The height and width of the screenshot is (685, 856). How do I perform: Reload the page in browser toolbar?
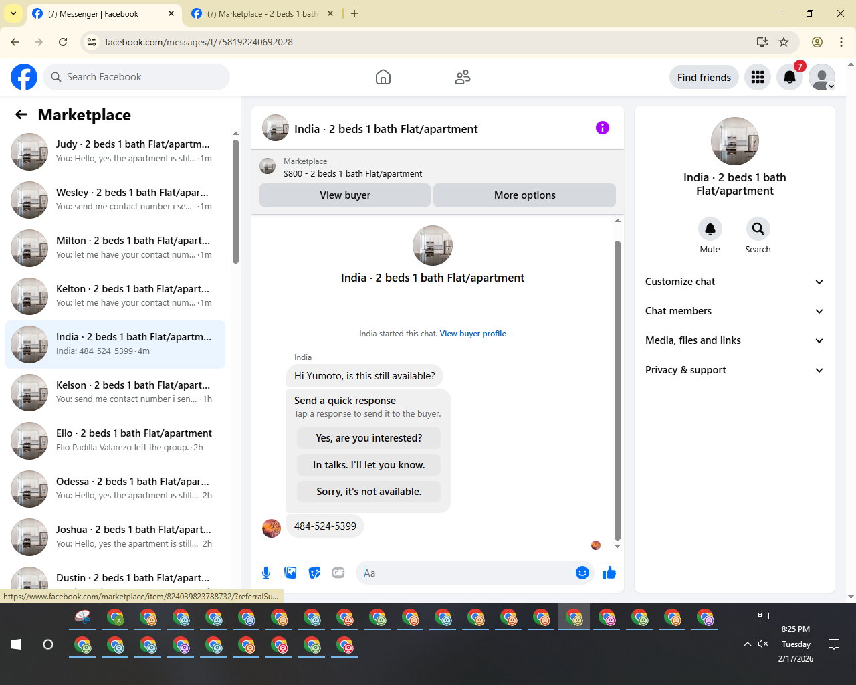pos(63,42)
